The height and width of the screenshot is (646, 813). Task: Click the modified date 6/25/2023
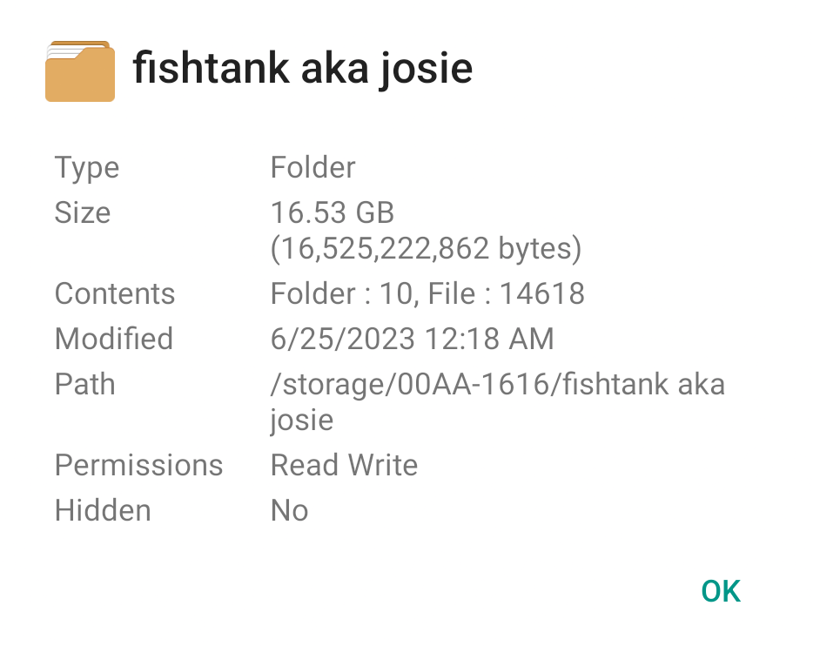(x=342, y=339)
